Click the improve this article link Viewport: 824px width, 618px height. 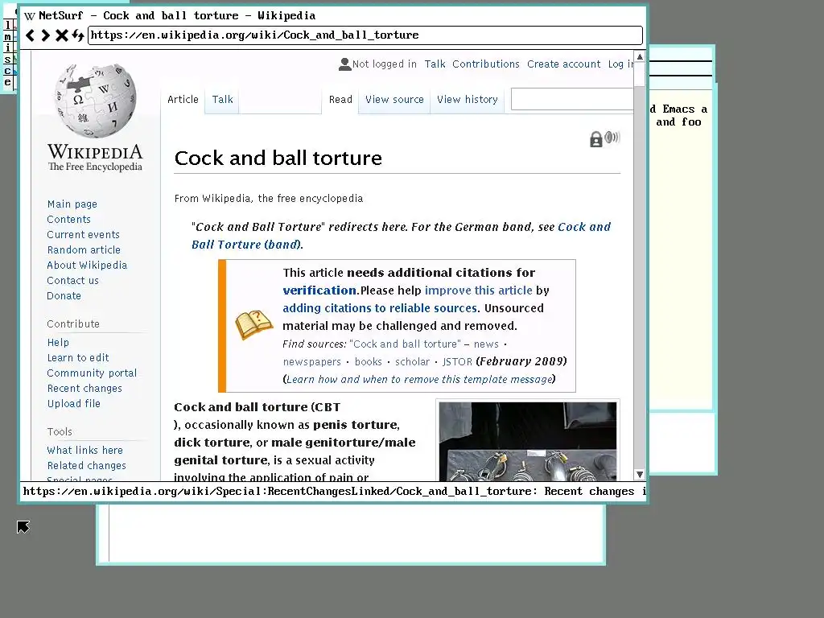478,290
